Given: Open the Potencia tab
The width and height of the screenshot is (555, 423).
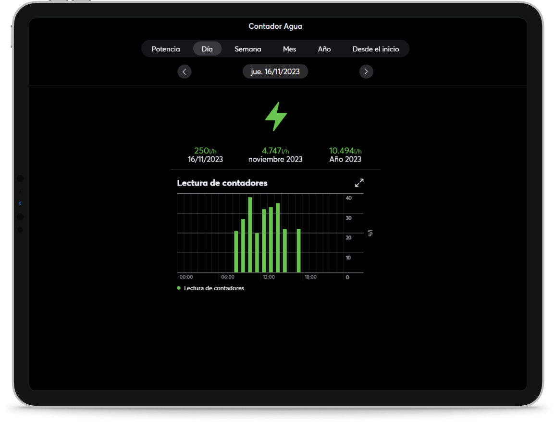Looking at the screenshot, I should coord(166,49).
